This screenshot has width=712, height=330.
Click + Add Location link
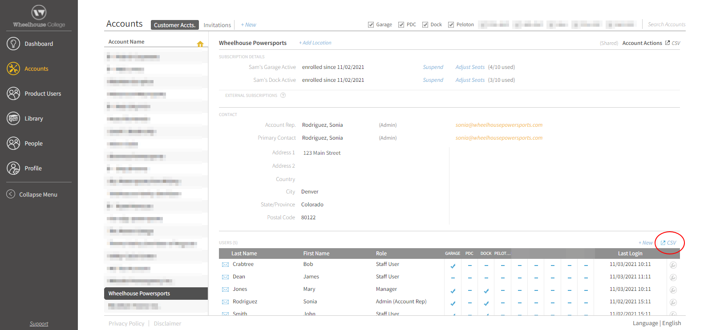(x=315, y=43)
